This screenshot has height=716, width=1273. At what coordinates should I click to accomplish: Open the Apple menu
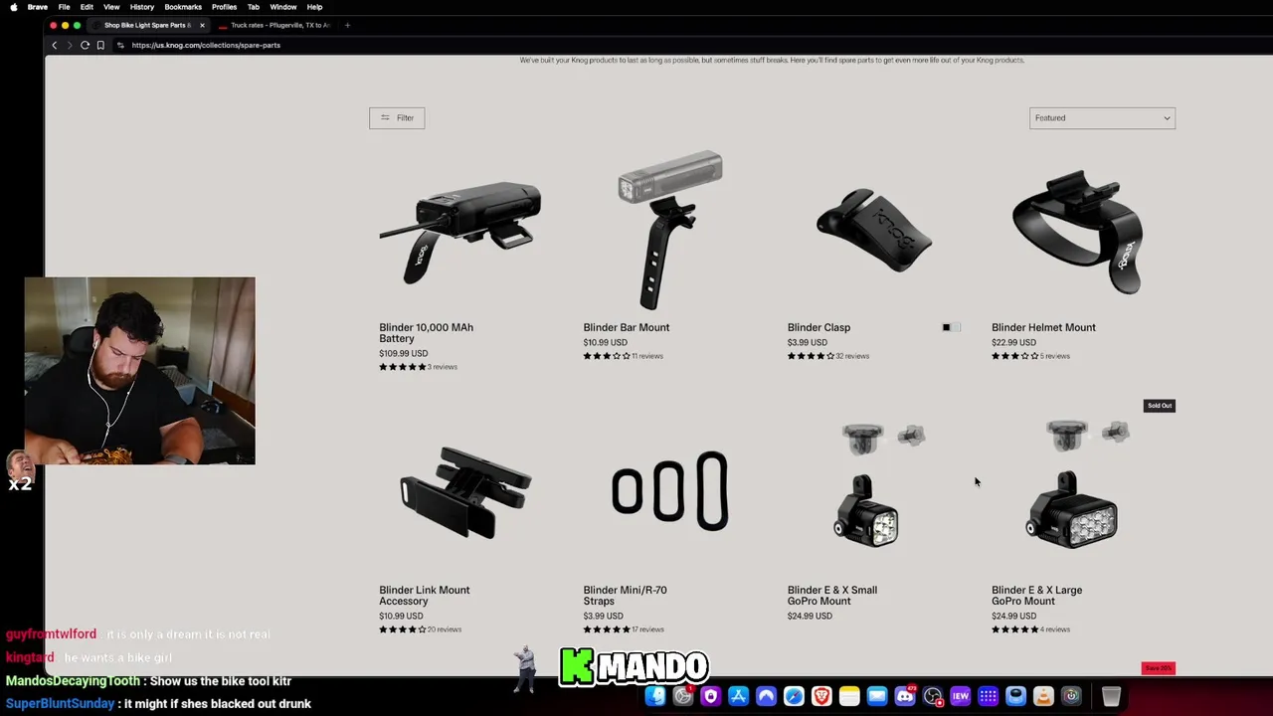[13, 7]
